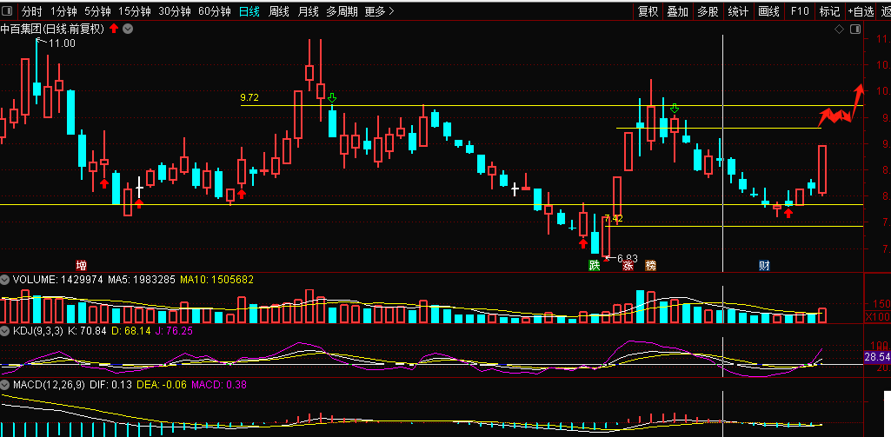Screen dimensions: 891x437
Task: Click the D: 68.14 value
Action: click(130, 330)
